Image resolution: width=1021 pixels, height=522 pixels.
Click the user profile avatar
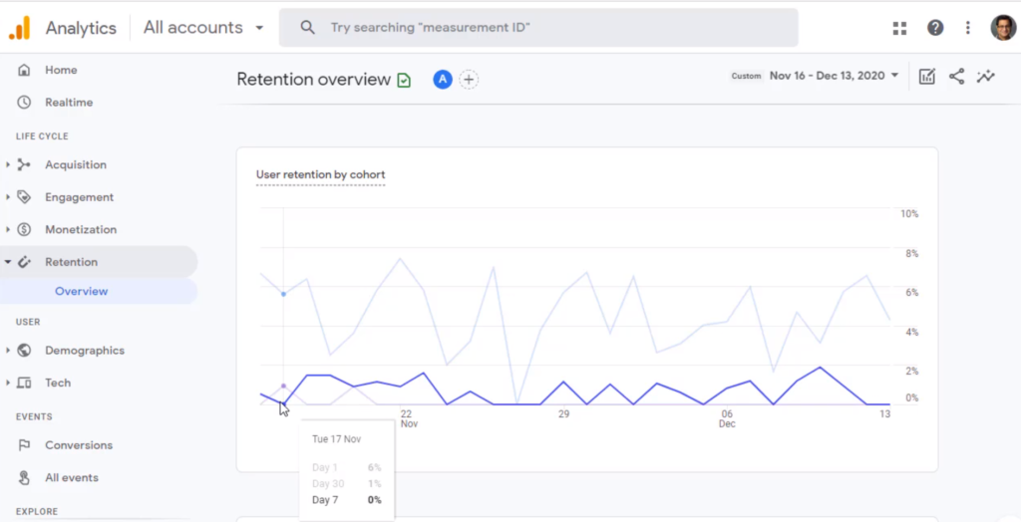coord(1002,28)
